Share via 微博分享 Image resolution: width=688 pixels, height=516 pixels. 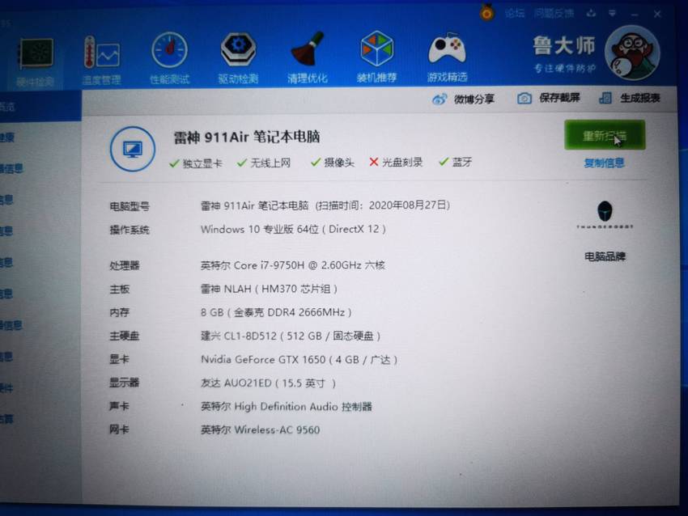point(463,99)
